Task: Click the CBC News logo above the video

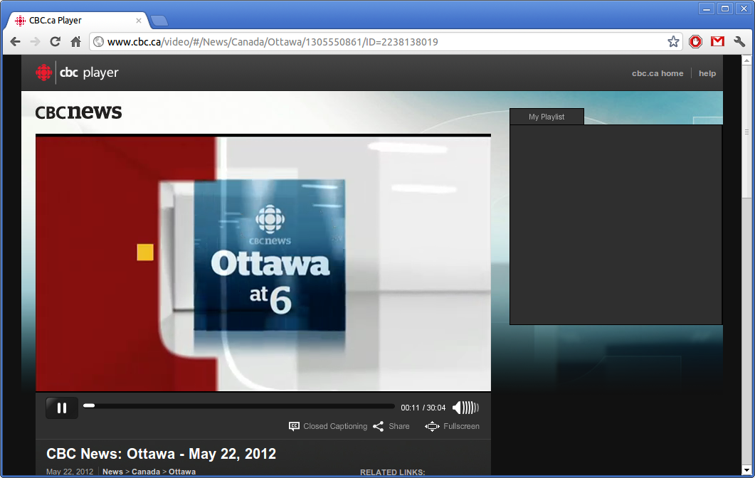Action: pos(78,111)
